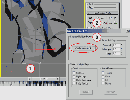Toggle the Touch state filter
The height and width of the screenshot is (100, 130).
(x=103, y=73)
